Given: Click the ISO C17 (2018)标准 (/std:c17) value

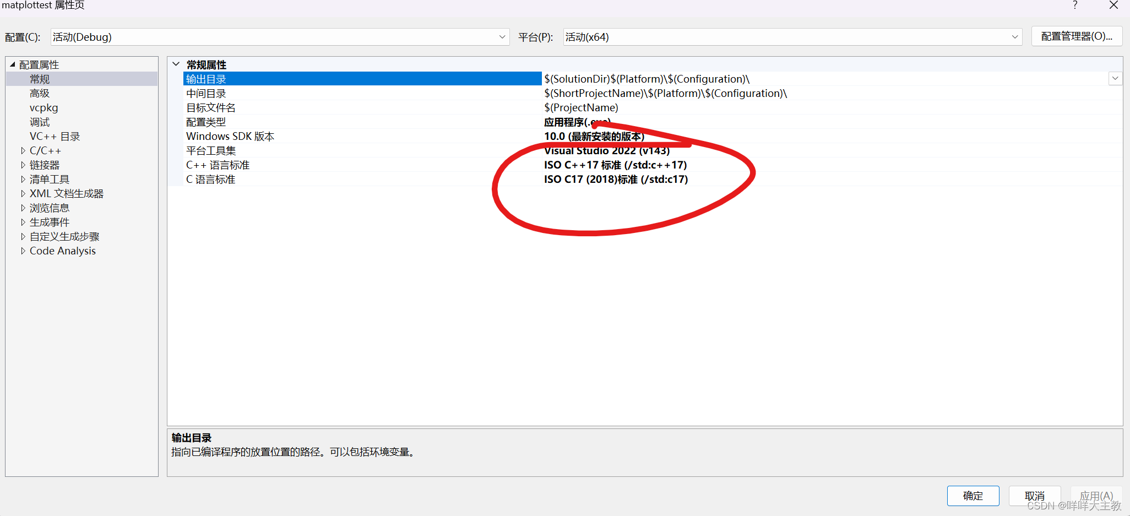Looking at the screenshot, I should pos(616,179).
